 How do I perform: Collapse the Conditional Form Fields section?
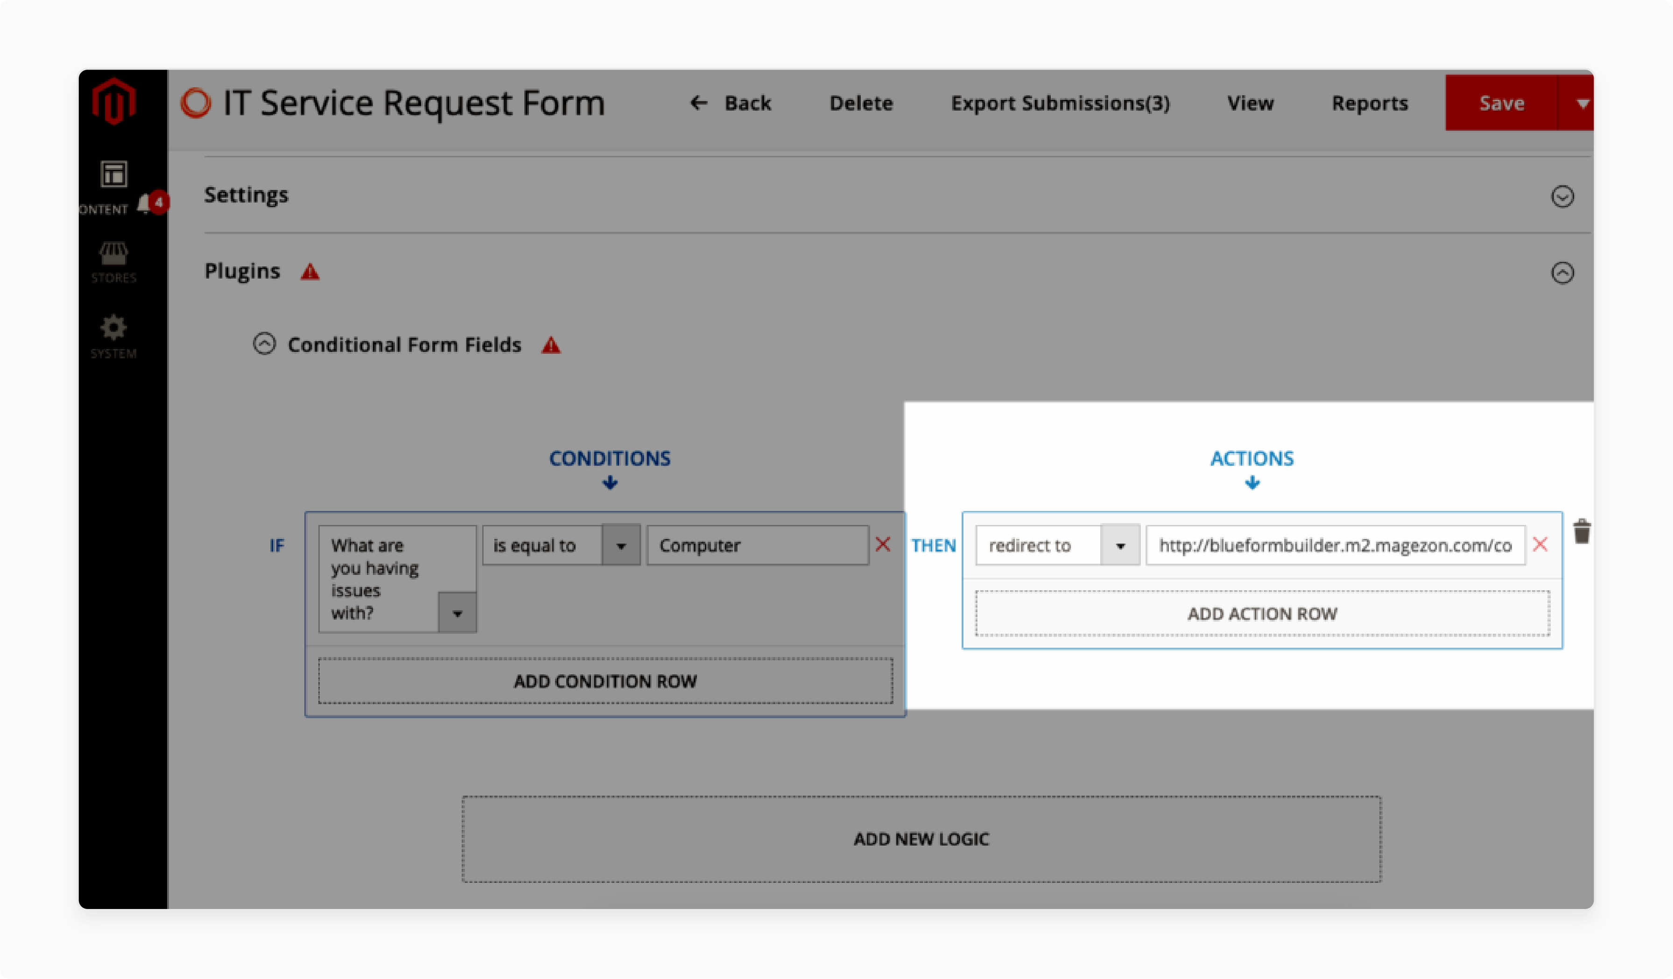(264, 344)
